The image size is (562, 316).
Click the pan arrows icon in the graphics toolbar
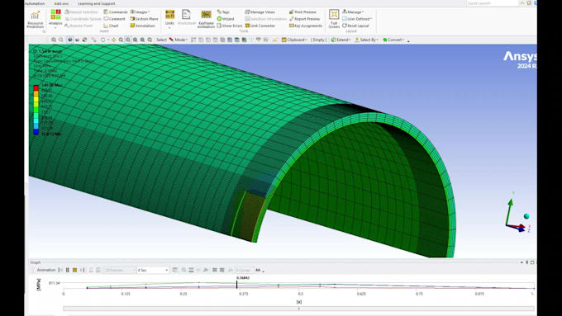[x=113, y=40]
